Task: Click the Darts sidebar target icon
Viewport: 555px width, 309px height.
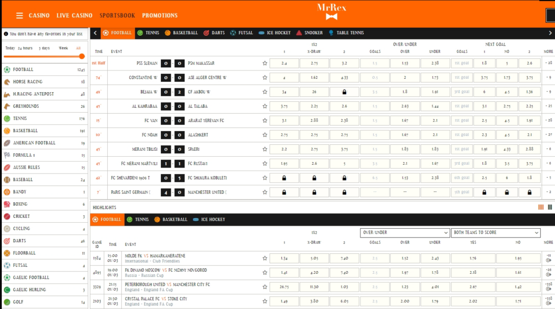Action: click(x=7, y=241)
